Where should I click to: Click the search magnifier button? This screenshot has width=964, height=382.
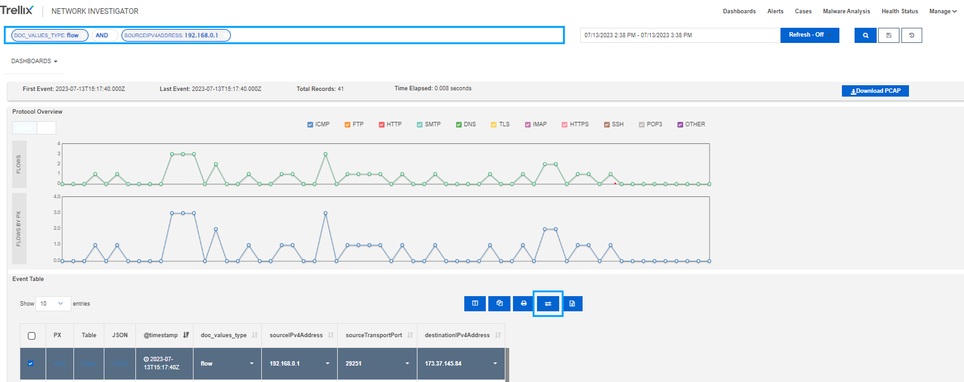[x=865, y=35]
